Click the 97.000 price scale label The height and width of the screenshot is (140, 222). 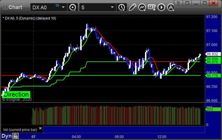pyautogui.click(x=212, y=45)
